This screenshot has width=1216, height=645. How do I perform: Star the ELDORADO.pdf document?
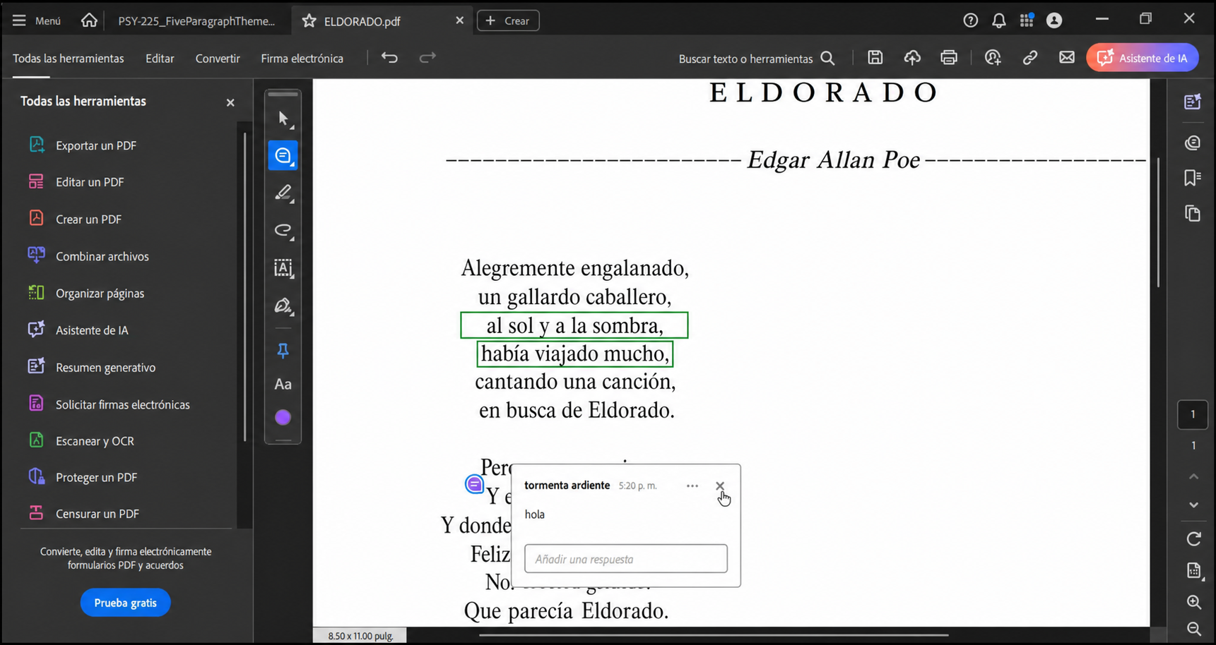pyautogui.click(x=309, y=21)
